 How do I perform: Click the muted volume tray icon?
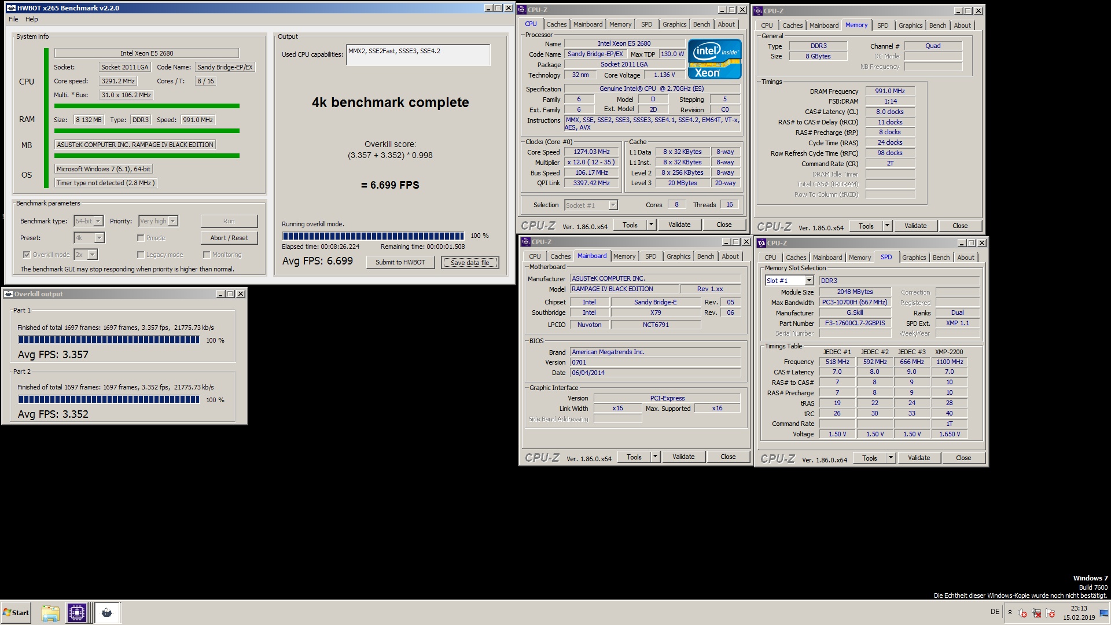click(x=1022, y=613)
